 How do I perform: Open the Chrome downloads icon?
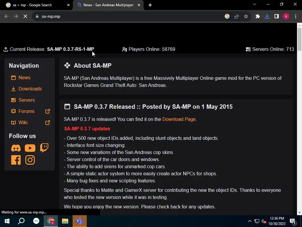click(267, 17)
